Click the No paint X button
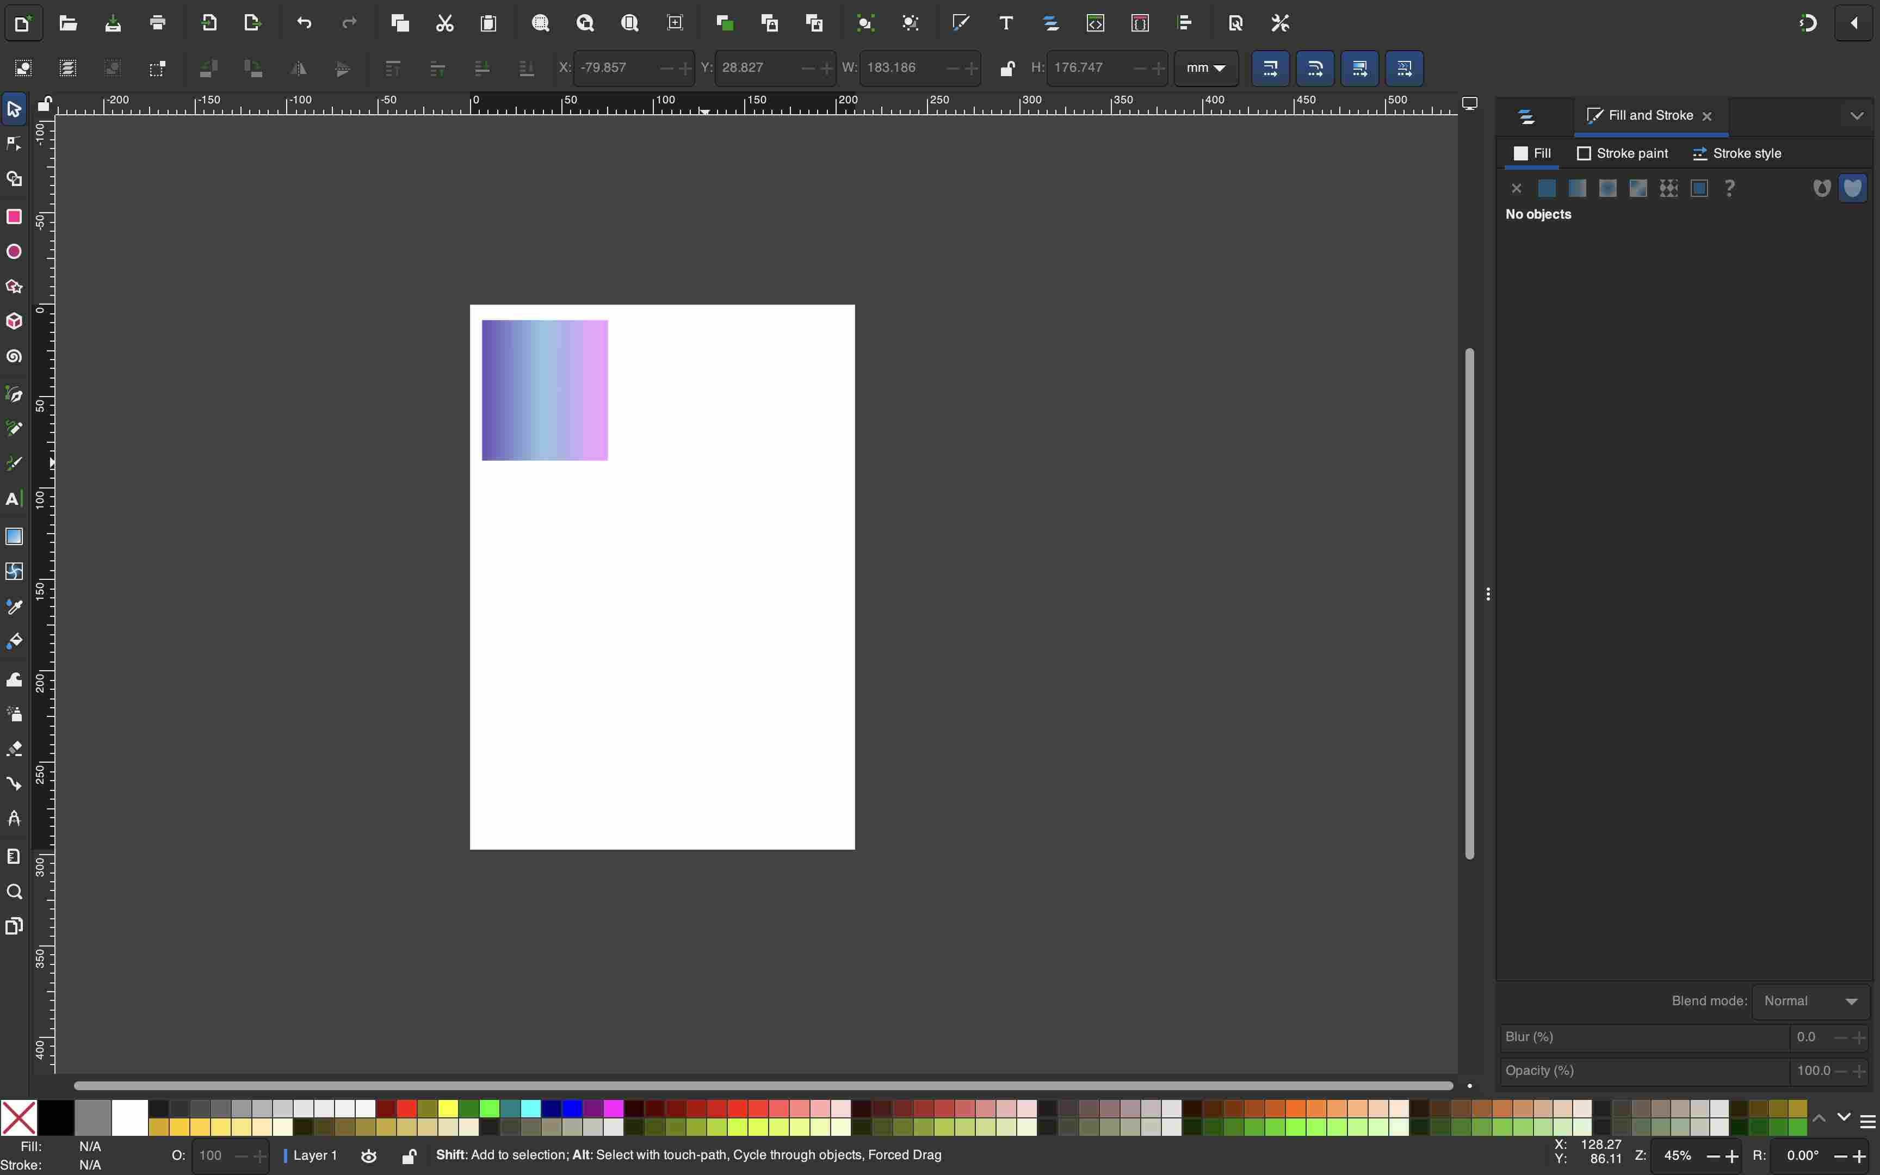This screenshot has height=1175, width=1880. pyautogui.click(x=1517, y=188)
